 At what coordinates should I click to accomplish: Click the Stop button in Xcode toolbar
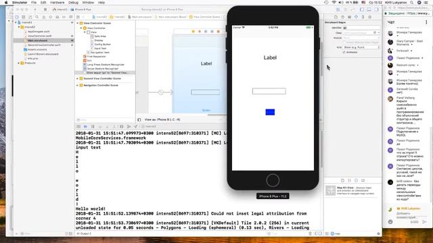(x=45, y=9)
